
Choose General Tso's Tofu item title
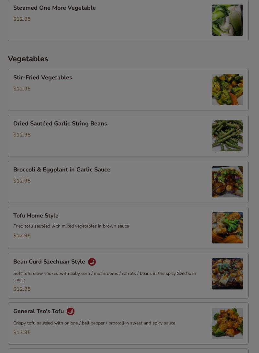coord(39,311)
